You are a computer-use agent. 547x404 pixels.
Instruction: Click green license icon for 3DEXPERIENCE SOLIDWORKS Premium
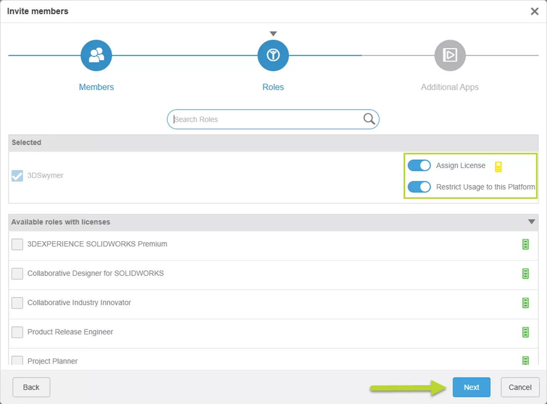[525, 244]
